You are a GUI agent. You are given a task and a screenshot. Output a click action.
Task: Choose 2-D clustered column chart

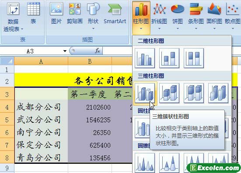(145, 58)
